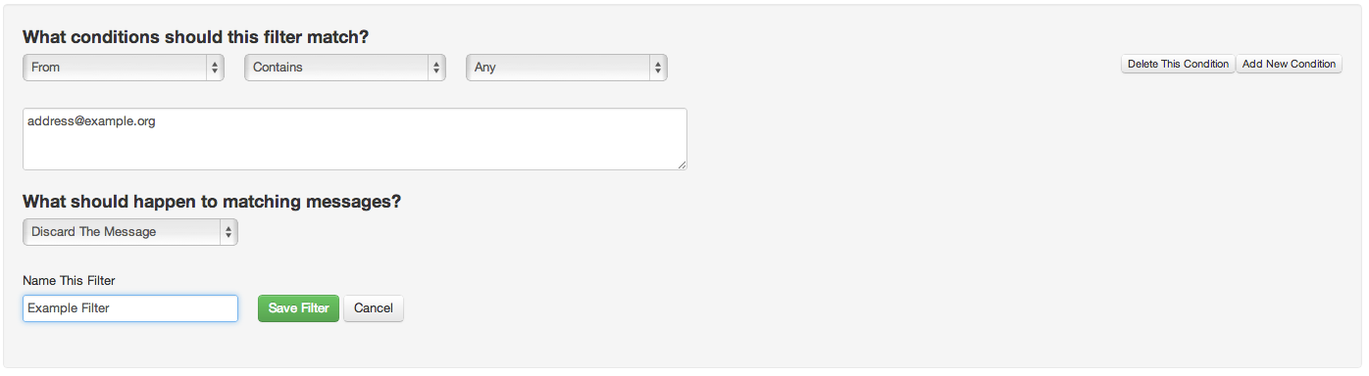
Task: Click the 'What conditions should this filter match?' heading
Action: [x=195, y=37]
